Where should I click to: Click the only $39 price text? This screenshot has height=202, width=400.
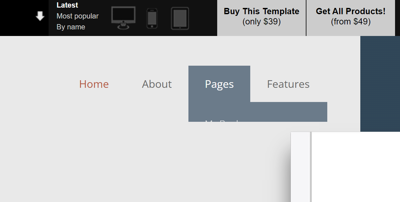[261, 22]
